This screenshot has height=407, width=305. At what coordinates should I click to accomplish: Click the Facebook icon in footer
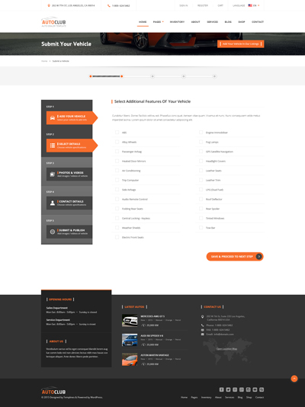[x=221, y=389]
